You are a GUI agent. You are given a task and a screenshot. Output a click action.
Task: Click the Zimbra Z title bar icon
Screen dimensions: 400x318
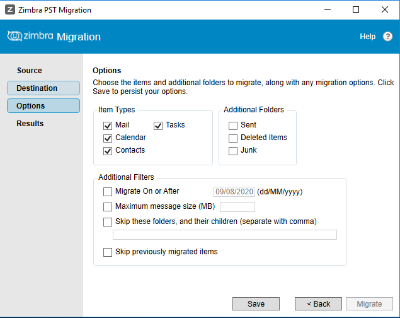10,10
